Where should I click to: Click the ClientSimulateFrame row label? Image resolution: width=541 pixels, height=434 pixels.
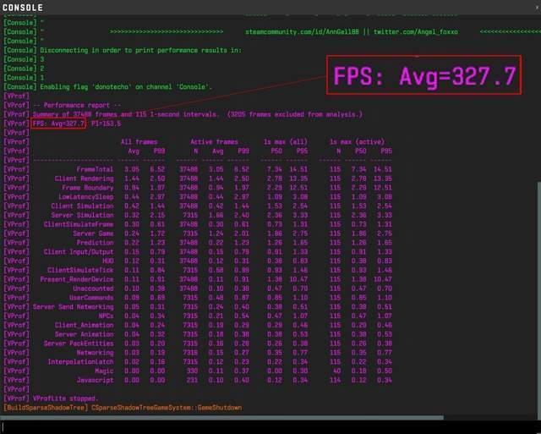pos(79,224)
